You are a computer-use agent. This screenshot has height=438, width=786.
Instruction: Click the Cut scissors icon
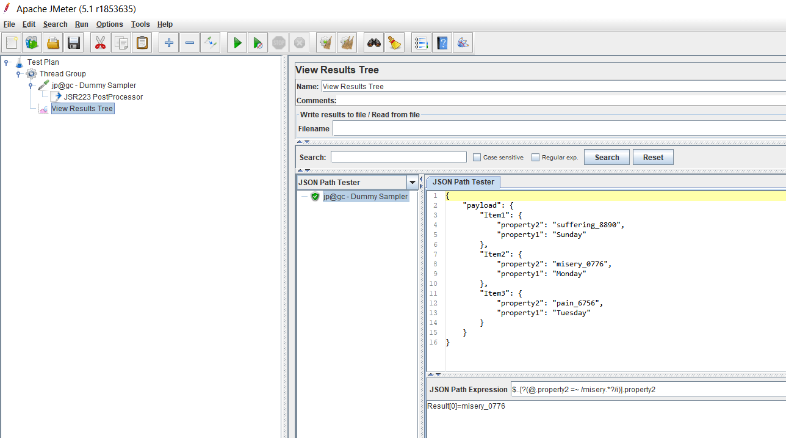(x=101, y=43)
